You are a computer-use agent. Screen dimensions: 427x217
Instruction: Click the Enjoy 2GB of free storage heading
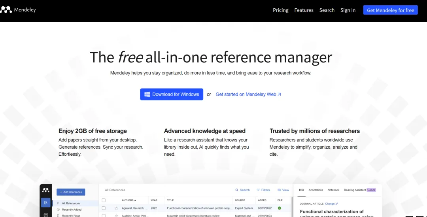pos(93,131)
